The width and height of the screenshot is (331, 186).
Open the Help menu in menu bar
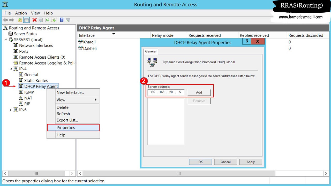48,13
